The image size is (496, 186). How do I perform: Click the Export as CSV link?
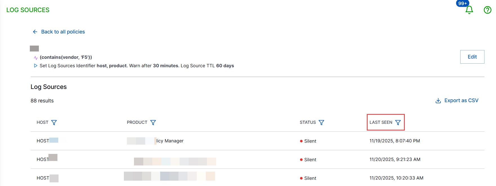(x=461, y=100)
